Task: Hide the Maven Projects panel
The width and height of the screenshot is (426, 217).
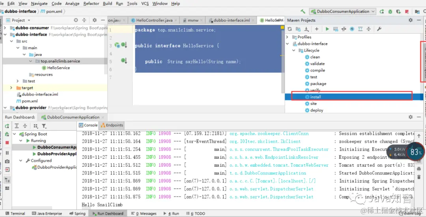Action: pos(419,20)
